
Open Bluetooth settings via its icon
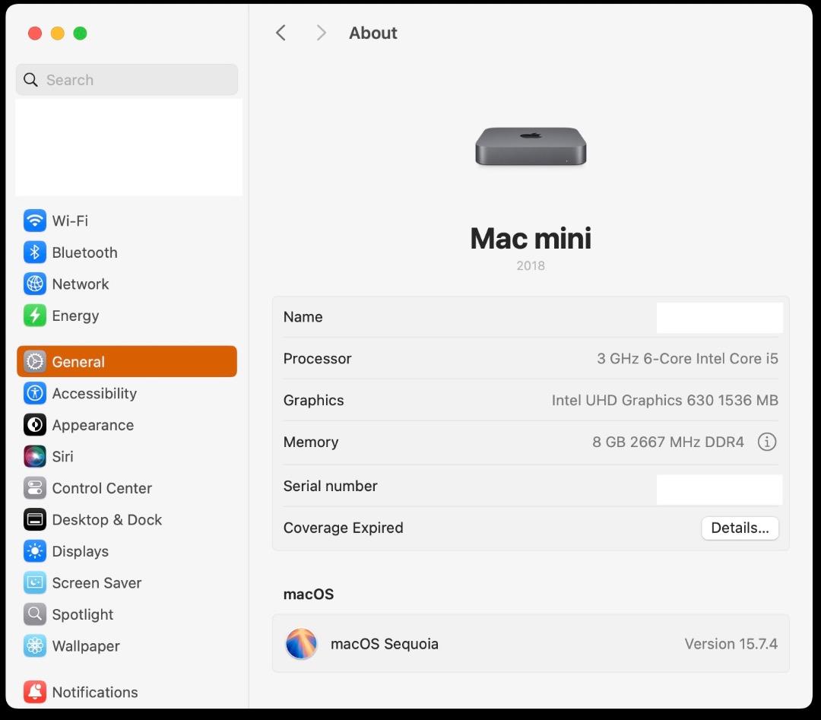[34, 252]
